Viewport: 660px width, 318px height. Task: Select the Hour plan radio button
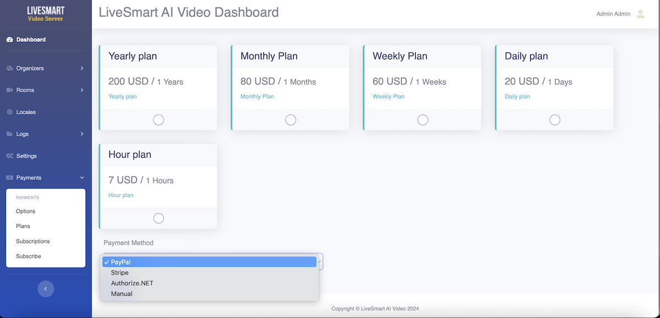point(158,218)
